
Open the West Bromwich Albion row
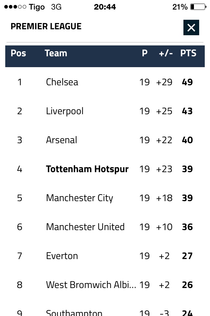(91, 285)
